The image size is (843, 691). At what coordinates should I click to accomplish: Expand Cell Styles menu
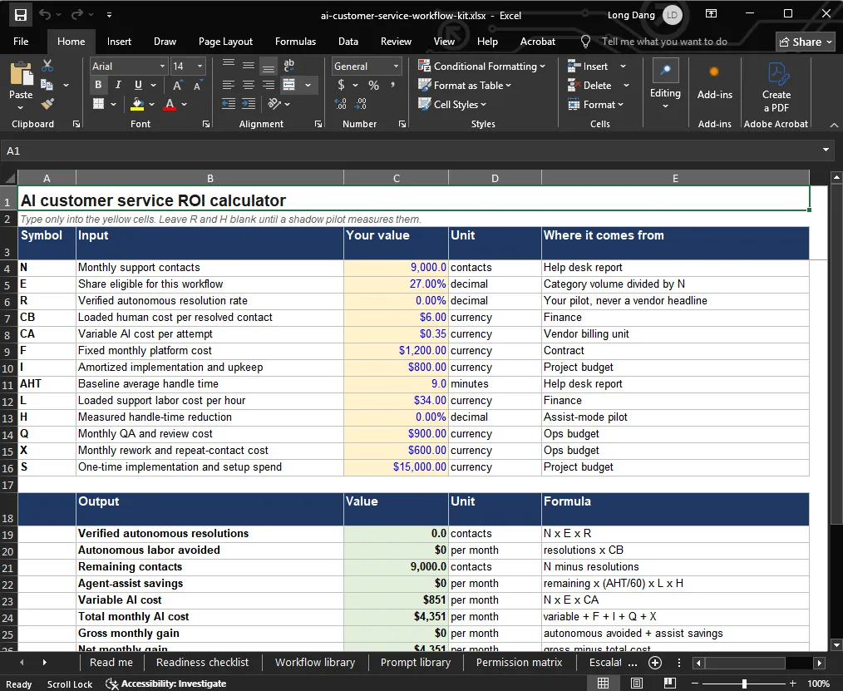pos(452,104)
